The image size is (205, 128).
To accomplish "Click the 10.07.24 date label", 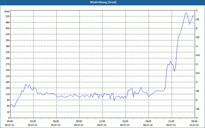I will point(194,125).
